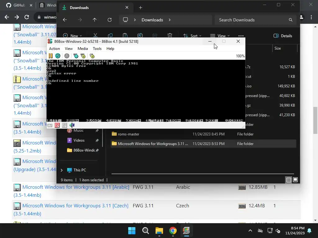Image resolution: width=318 pixels, height=238 pixels.
Task: Switch Explorer to large thumbnails view
Action: [295, 180]
